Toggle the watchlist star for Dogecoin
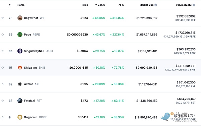 coord(3,117)
